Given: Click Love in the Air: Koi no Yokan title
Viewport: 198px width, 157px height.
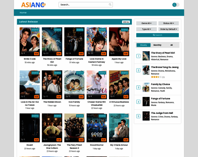Looking at the screenshot, I should pos(30,103).
